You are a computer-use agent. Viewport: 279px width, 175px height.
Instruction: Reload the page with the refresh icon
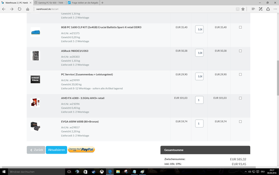coord(19,9)
